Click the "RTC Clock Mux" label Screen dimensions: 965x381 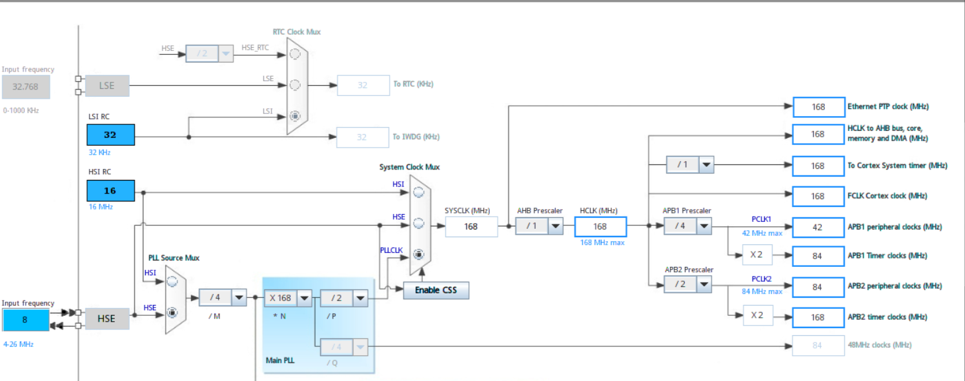297,32
